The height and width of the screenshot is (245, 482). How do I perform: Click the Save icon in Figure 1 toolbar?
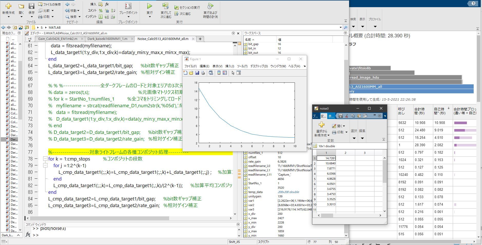point(197,73)
